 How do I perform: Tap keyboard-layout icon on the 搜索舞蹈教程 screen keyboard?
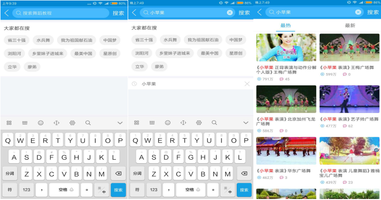click(25, 123)
